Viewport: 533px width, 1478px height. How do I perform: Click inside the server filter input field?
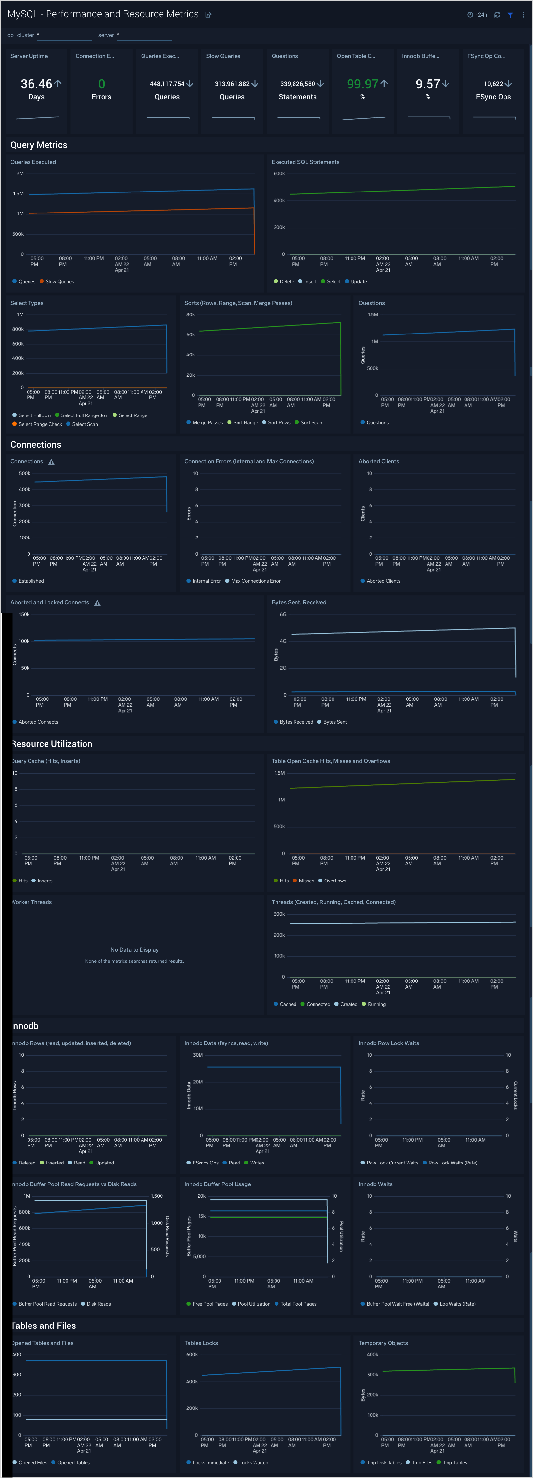(144, 35)
